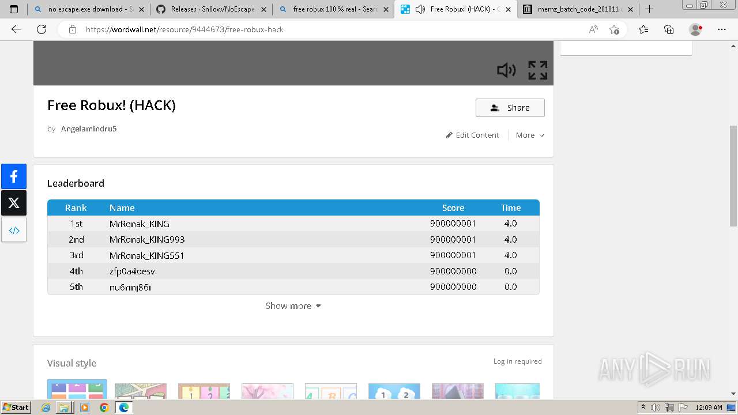The image size is (738, 415).
Task: Share via Facebook icon in sidebar
Action: tap(14, 176)
